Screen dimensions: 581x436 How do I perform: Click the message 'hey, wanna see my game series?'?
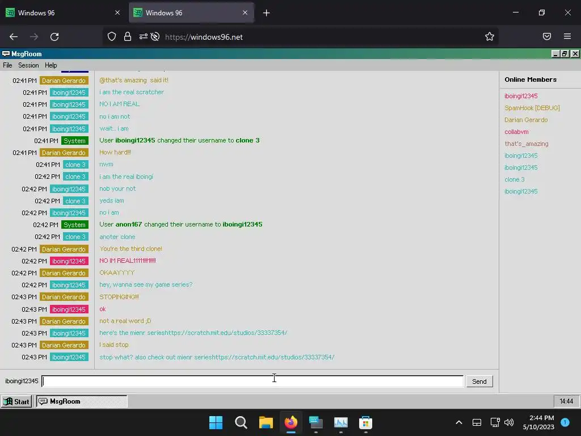146,285
